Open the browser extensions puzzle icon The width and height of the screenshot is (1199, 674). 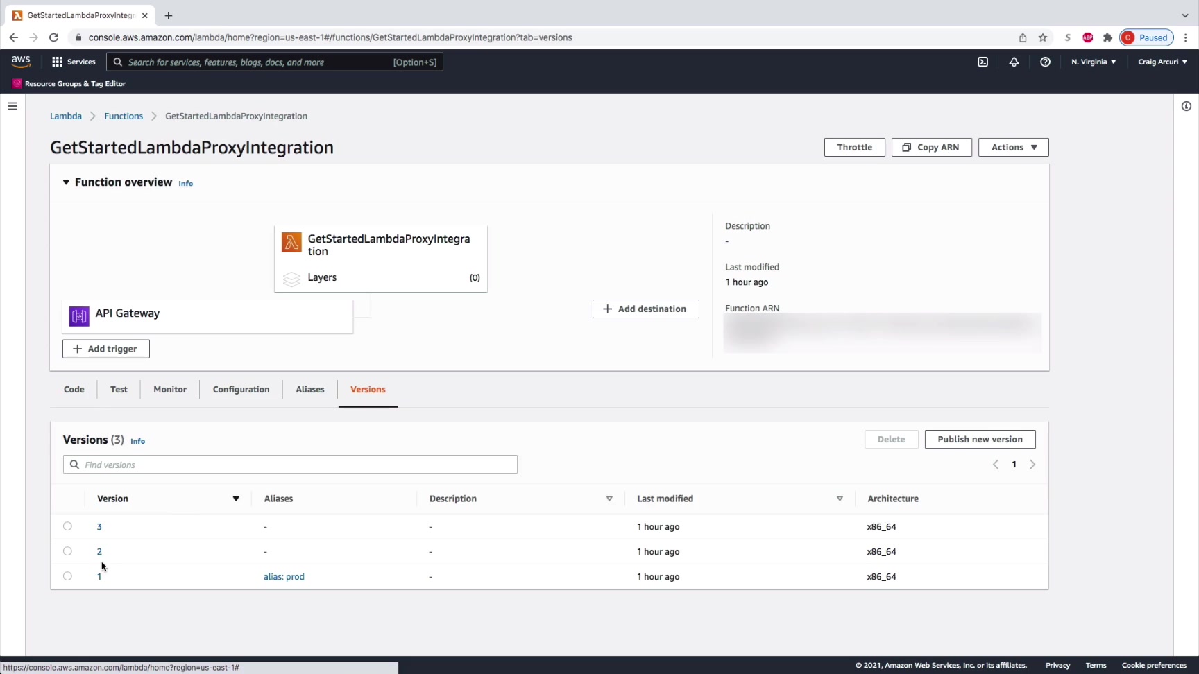(x=1107, y=37)
